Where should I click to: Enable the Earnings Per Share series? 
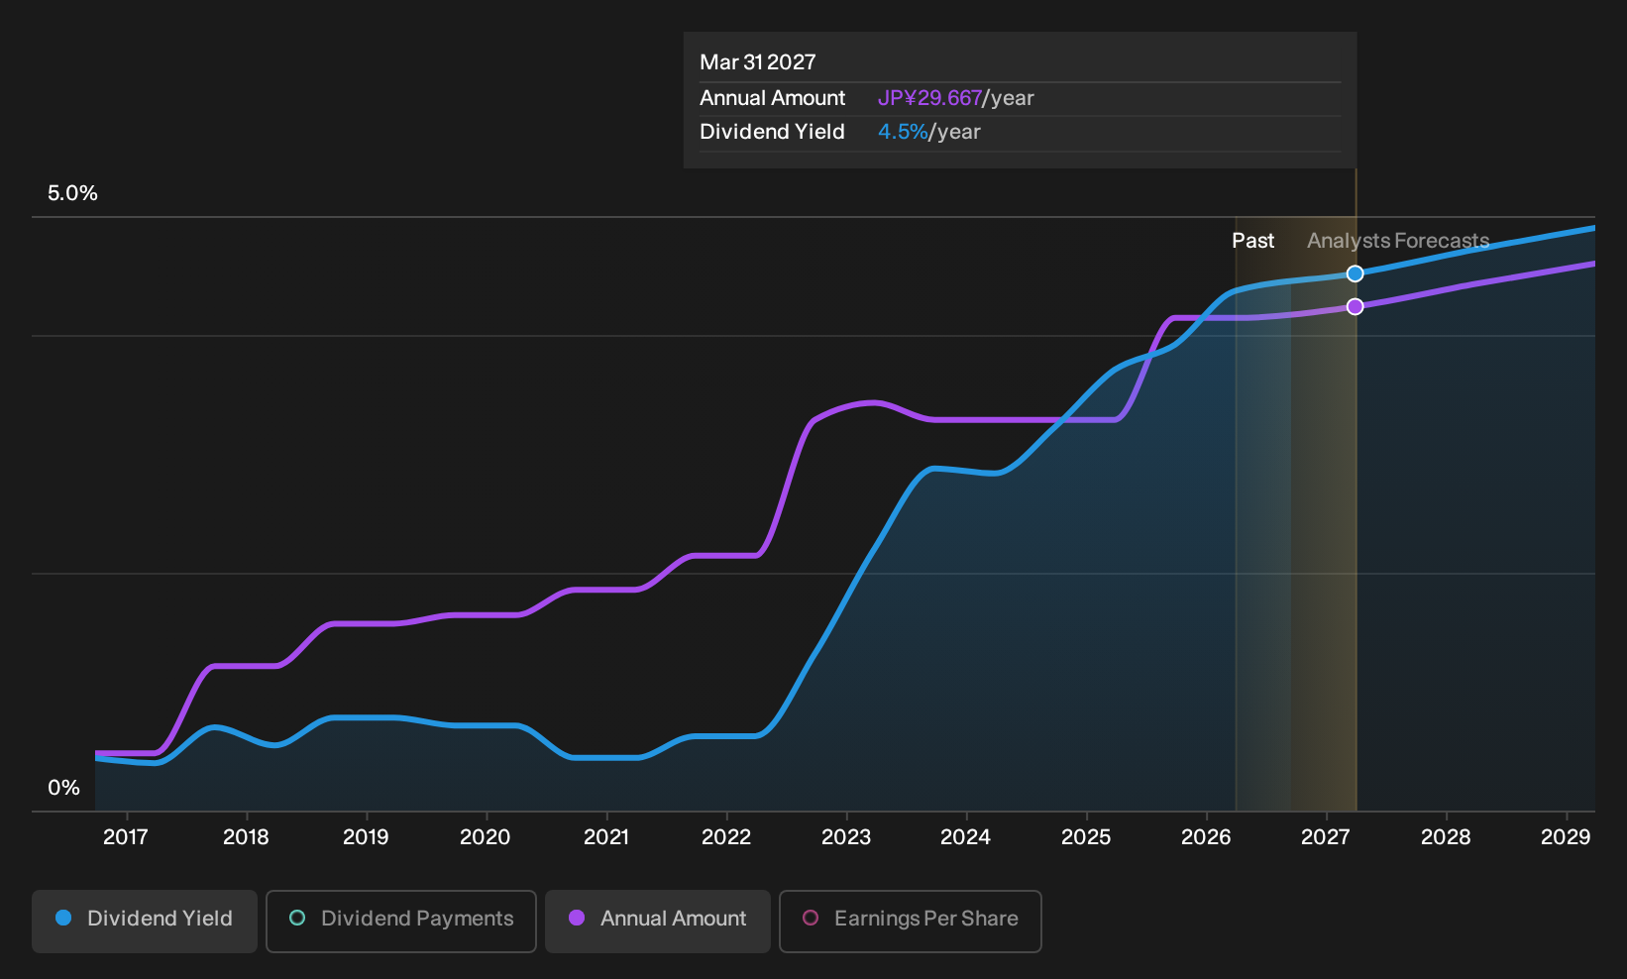pyautogui.click(x=911, y=922)
